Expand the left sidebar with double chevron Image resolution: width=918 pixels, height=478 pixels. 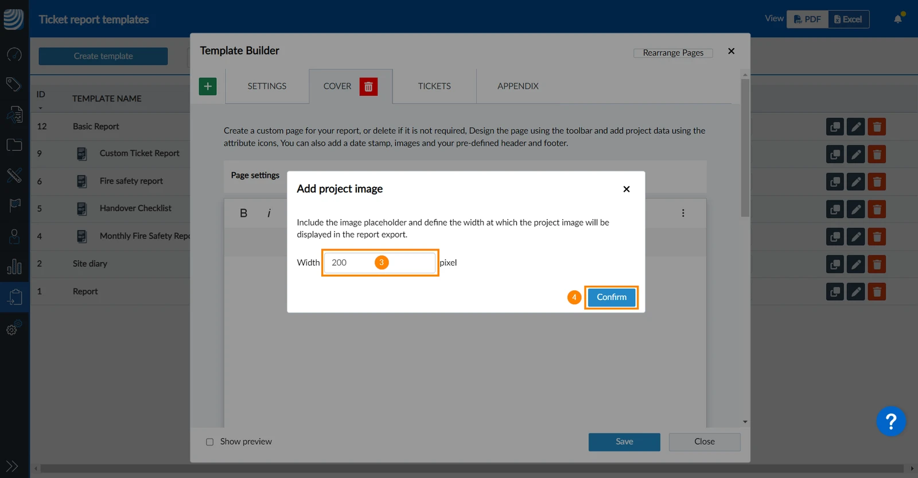[12, 466]
